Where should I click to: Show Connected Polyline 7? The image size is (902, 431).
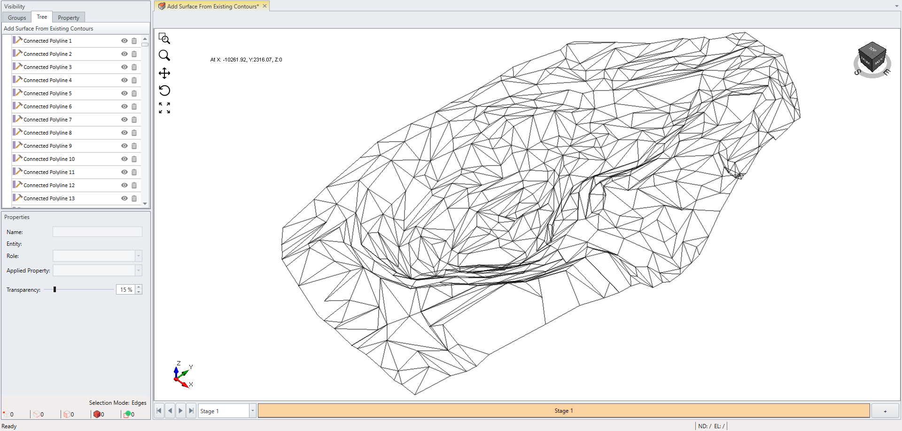click(124, 120)
